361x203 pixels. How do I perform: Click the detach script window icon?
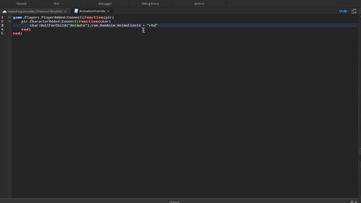tap(354, 11)
